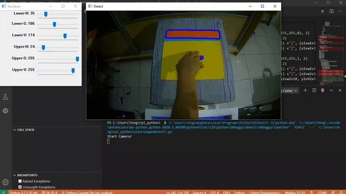This screenshot has width=346, height=194.
Task: Split the terminal panel
Action: pos(314,90)
